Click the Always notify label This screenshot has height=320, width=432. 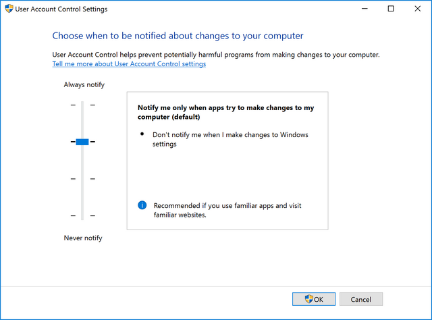pyautogui.click(x=84, y=84)
